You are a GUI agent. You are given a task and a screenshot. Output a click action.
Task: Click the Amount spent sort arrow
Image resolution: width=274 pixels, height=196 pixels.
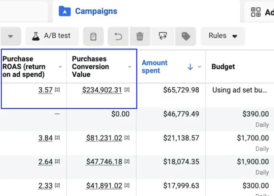[x=190, y=67]
